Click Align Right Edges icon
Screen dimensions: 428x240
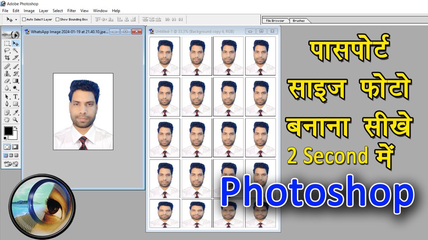coord(133,19)
